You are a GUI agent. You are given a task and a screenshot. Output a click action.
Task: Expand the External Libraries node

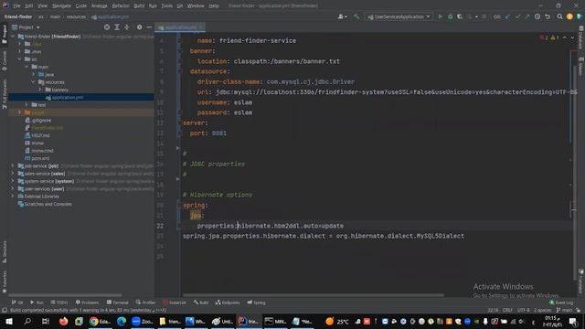click(13, 196)
